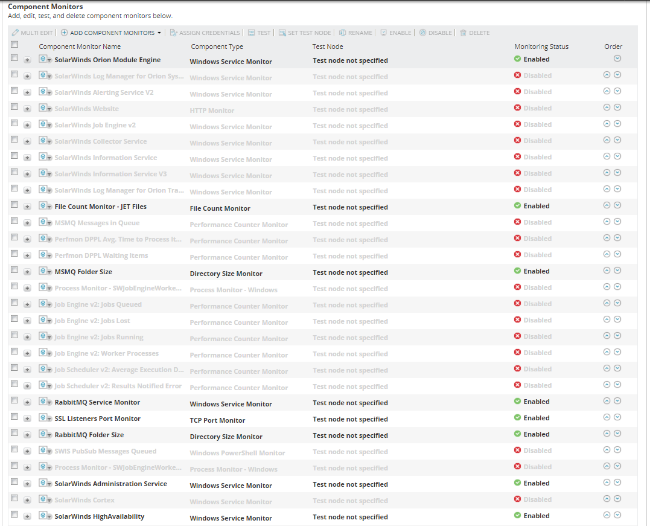Check the RabbitMQ Service Monitor row checkbox
The image size is (650, 526).
[14, 400]
